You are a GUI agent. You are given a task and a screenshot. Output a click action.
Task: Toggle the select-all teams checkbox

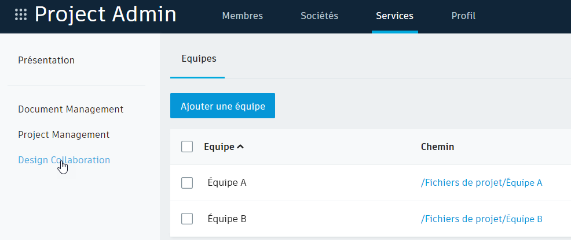tap(187, 147)
